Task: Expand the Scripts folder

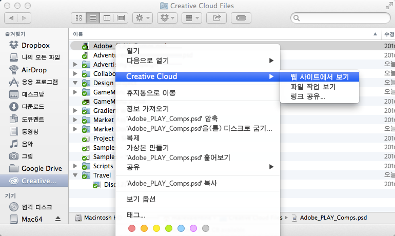Action: [75, 166]
